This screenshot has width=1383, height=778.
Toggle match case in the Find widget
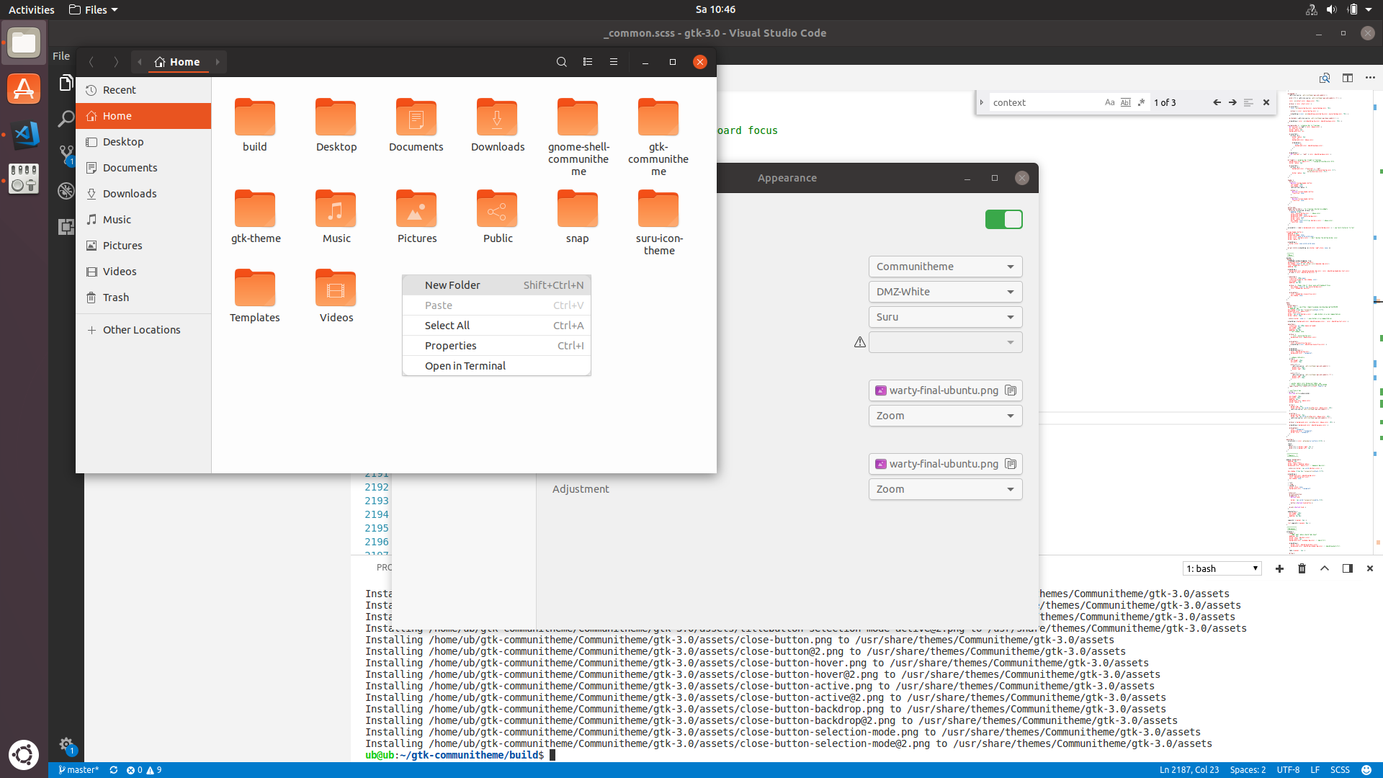click(1109, 102)
